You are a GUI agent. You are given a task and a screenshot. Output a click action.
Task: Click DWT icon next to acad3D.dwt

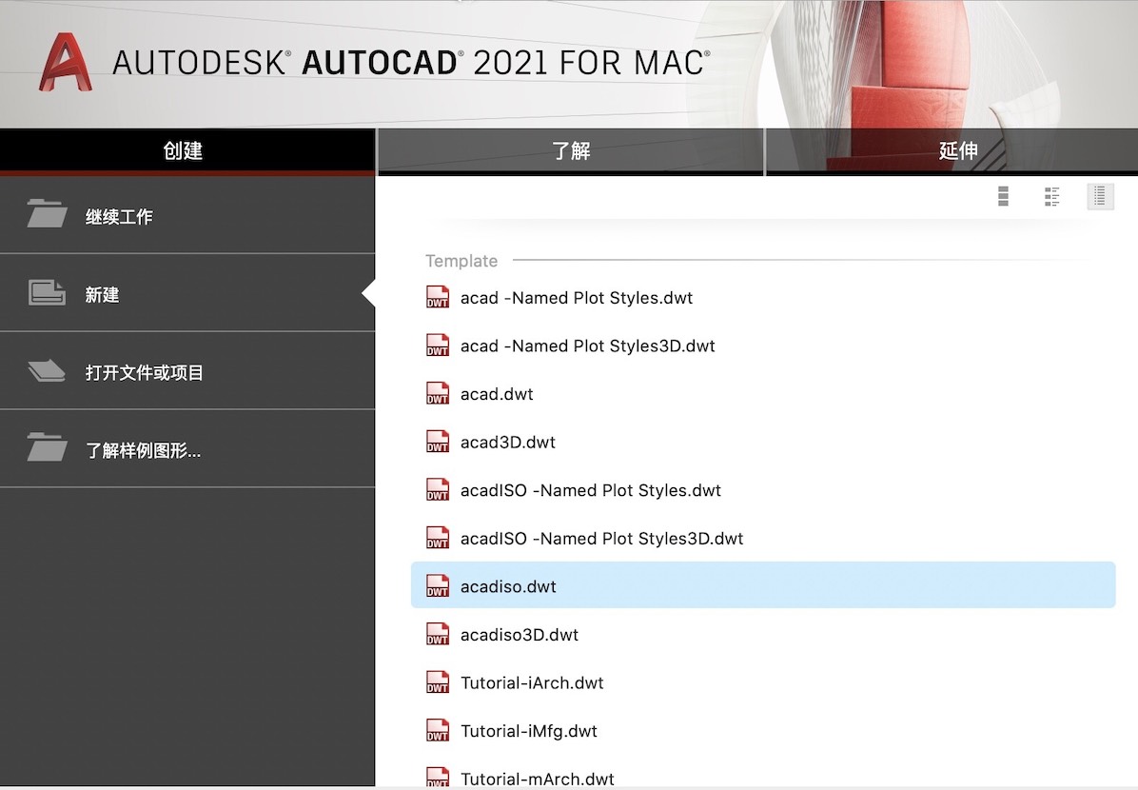(437, 442)
